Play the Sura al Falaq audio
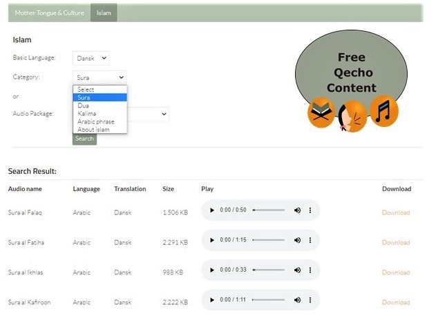Image resolution: width=447 pixels, height=329 pixels. point(211,210)
